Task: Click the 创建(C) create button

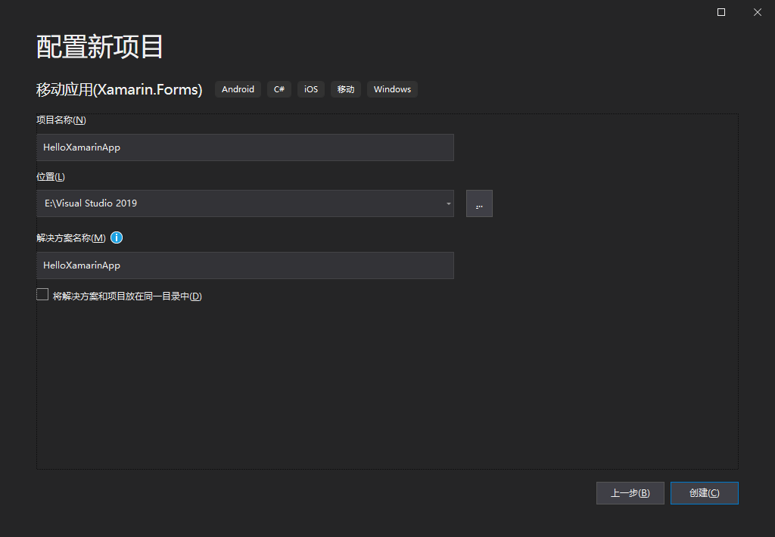Action: pos(705,493)
